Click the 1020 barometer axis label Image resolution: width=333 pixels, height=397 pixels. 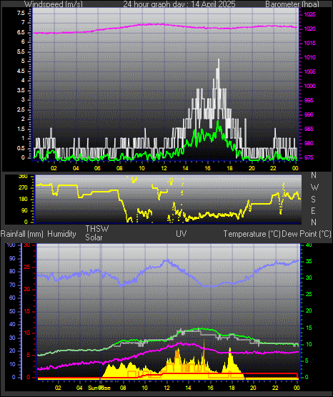click(x=309, y=29)
